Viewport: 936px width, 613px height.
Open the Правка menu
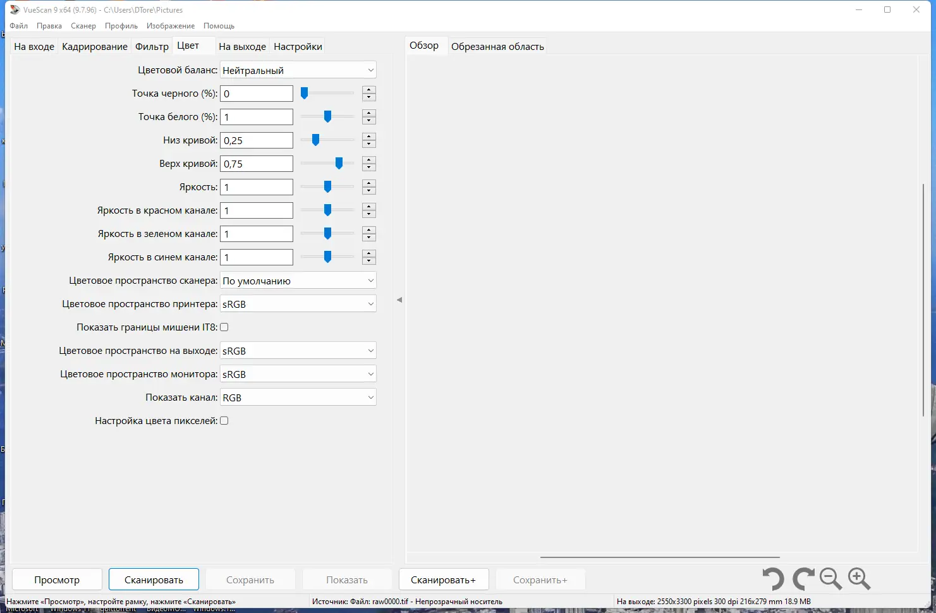(x=49, y=26)
